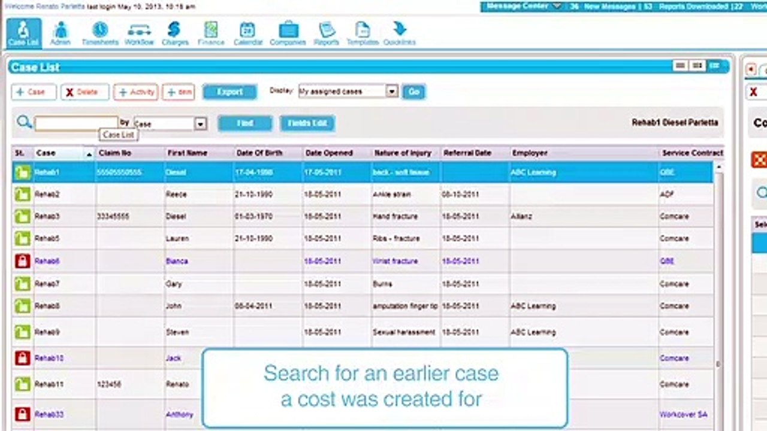This screenshot has width=767, height=431.
Task: Toggle the sort arrow on Case column
Action: 89,154
